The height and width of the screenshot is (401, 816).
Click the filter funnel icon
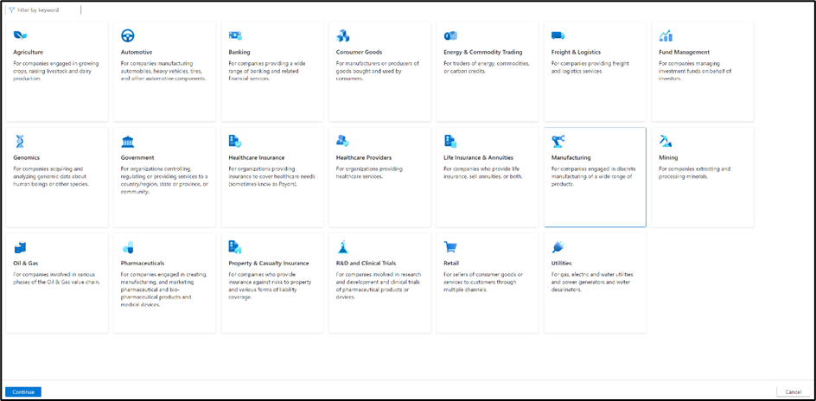(x=11, y=10)
